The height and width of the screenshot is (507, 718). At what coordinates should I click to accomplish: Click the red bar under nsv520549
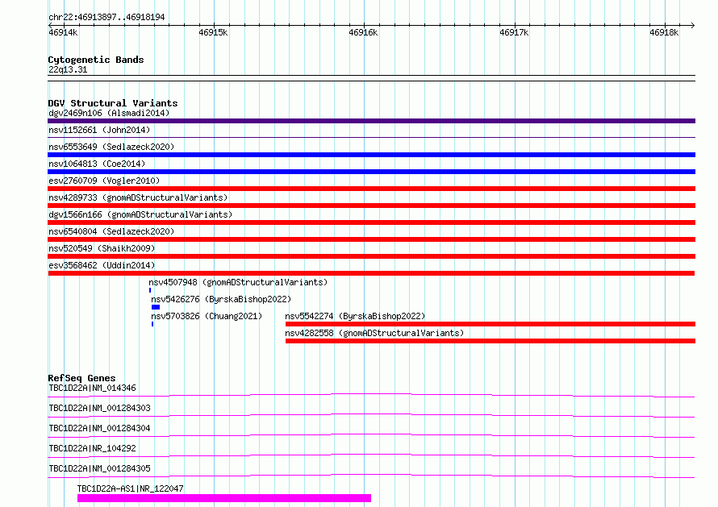[x=371, y=256]
